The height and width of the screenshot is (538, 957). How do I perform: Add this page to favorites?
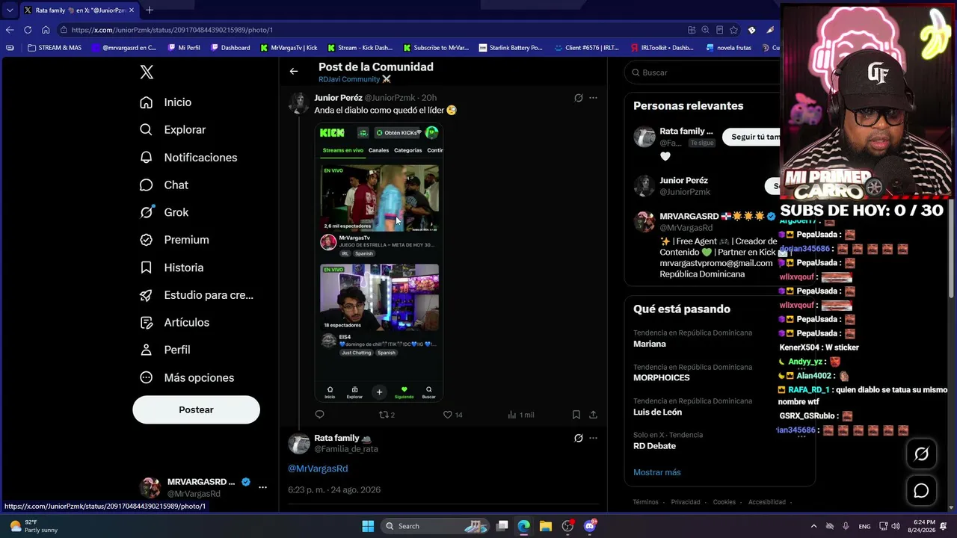(x=733, y=30)
